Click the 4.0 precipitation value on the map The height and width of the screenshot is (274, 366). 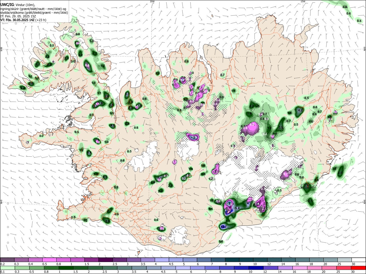[112, 126]
